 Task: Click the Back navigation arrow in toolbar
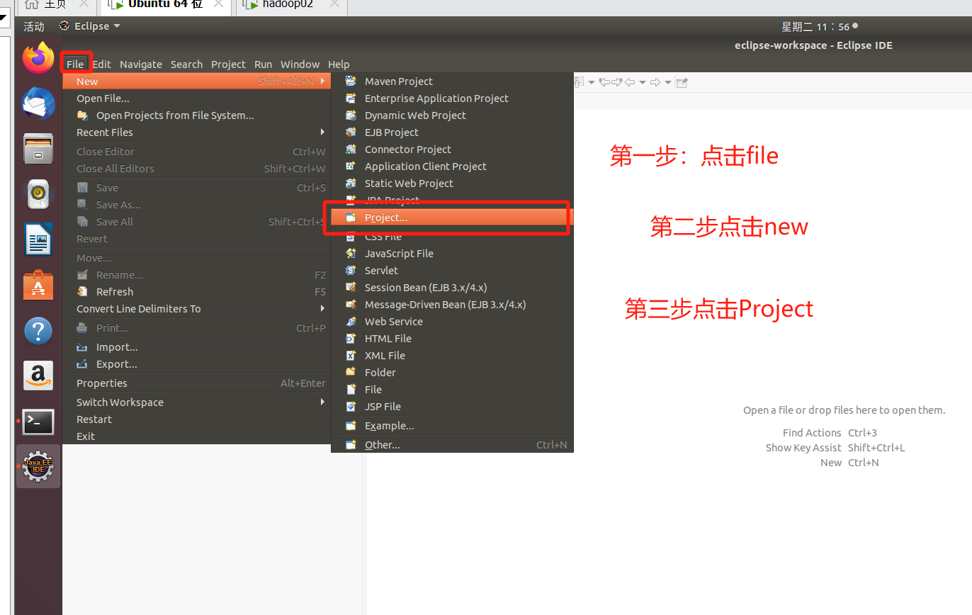pos(630,82)
